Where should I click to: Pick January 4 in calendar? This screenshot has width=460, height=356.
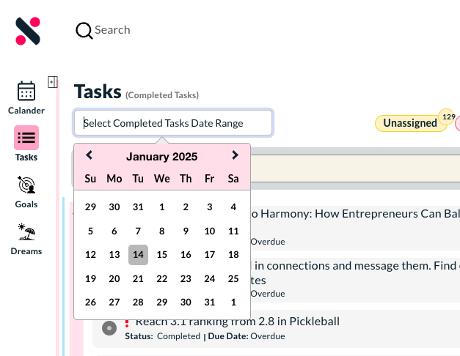pos(233,207)
